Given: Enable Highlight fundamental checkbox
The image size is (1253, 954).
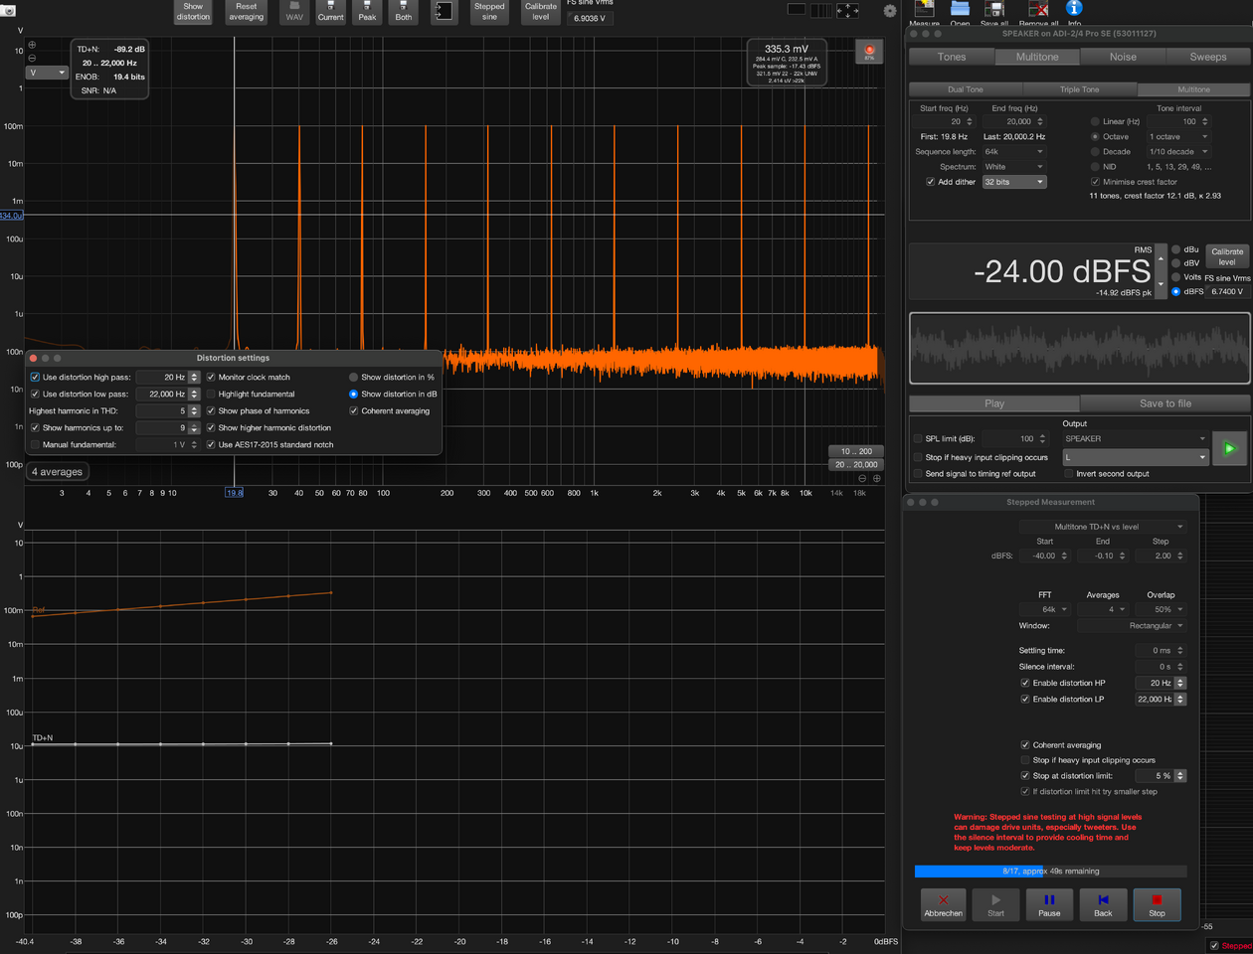Looking at the screenshot, I should pos(211,395).
